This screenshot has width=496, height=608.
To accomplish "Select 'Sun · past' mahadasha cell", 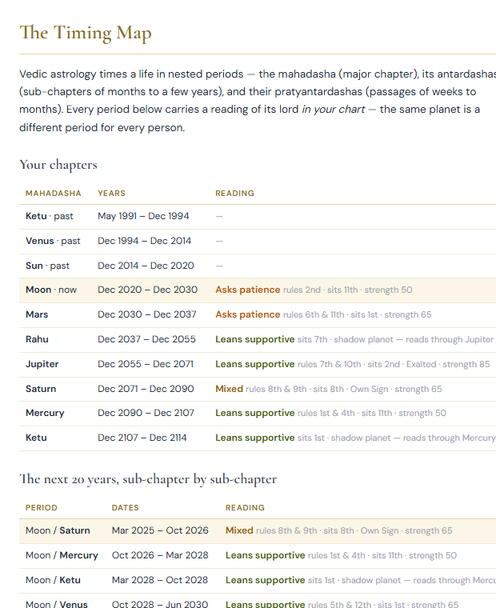I will click(47, 266).
